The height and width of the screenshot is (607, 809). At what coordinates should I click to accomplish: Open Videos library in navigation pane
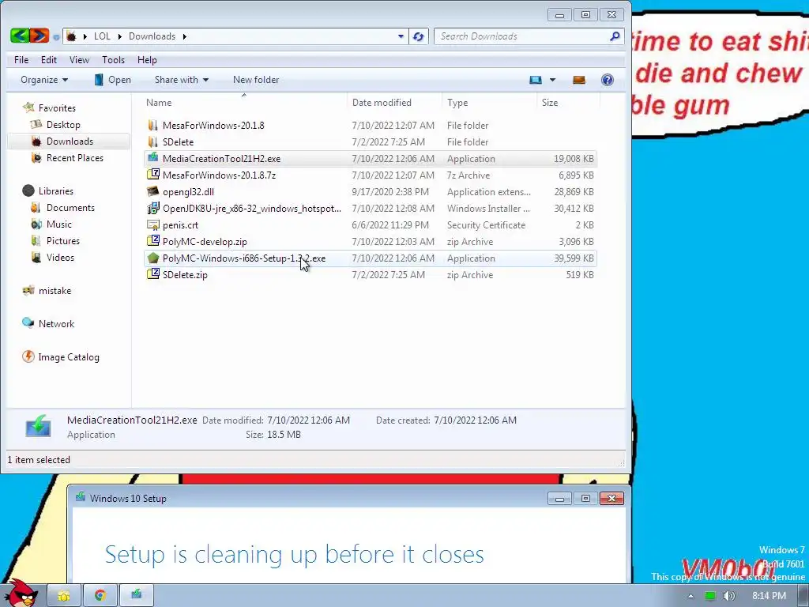click(x=60, y=257)
